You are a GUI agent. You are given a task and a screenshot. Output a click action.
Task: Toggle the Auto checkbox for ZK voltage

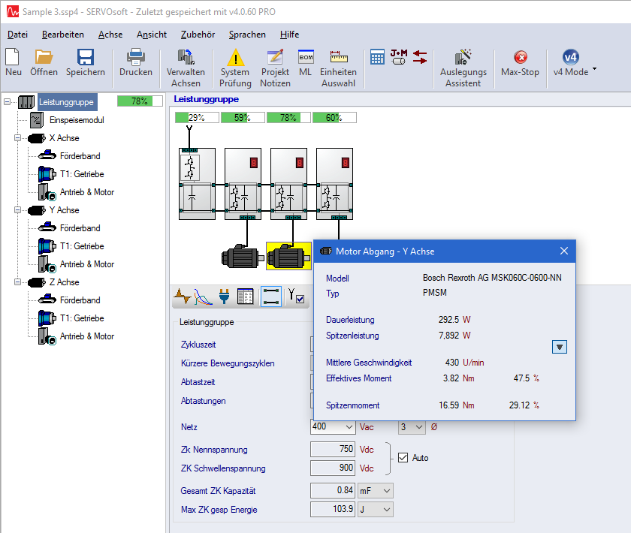403,457
